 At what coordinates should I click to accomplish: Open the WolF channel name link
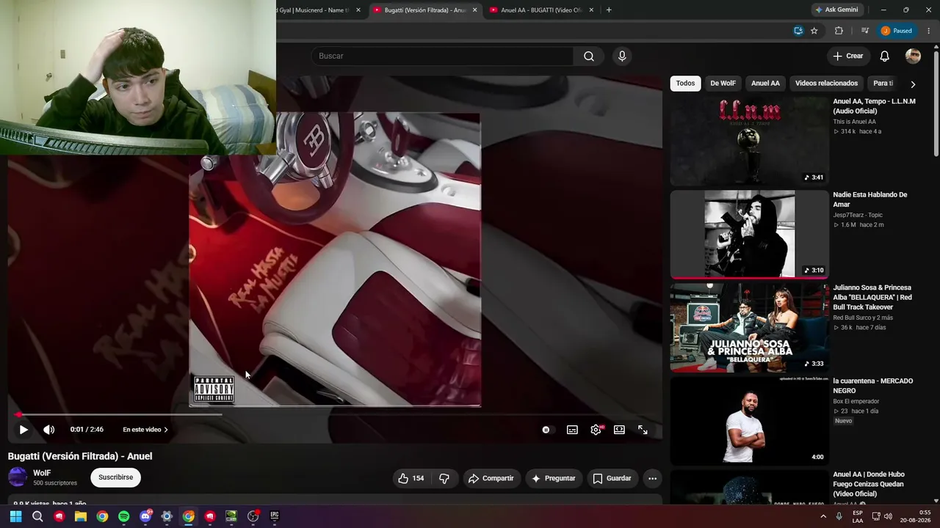[42, 473]
